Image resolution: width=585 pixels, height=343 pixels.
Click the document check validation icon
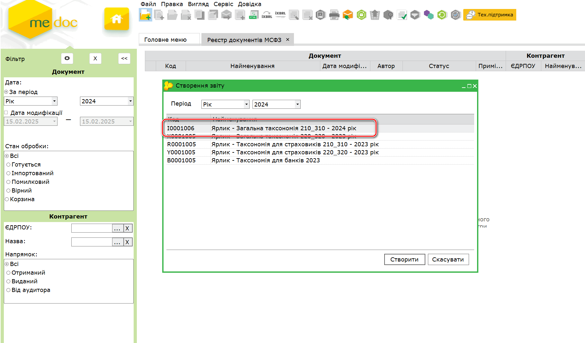tap(402, 15)
